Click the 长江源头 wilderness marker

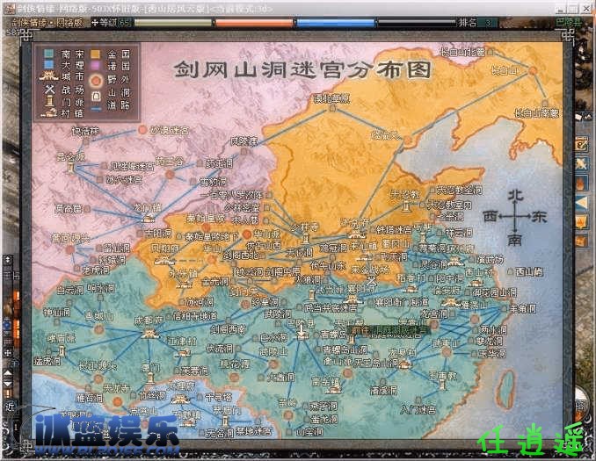(98, 378)
